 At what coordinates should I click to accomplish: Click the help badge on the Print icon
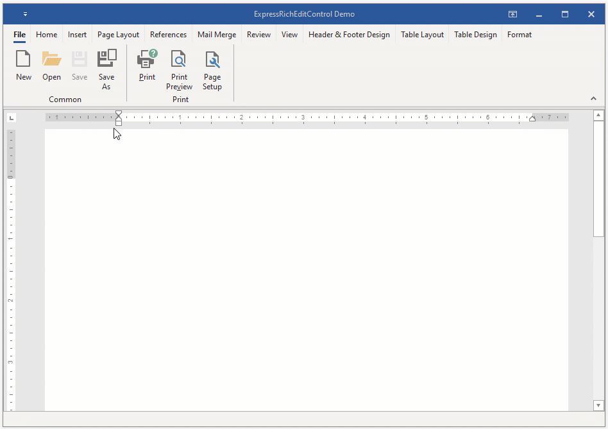coord(153,54)
